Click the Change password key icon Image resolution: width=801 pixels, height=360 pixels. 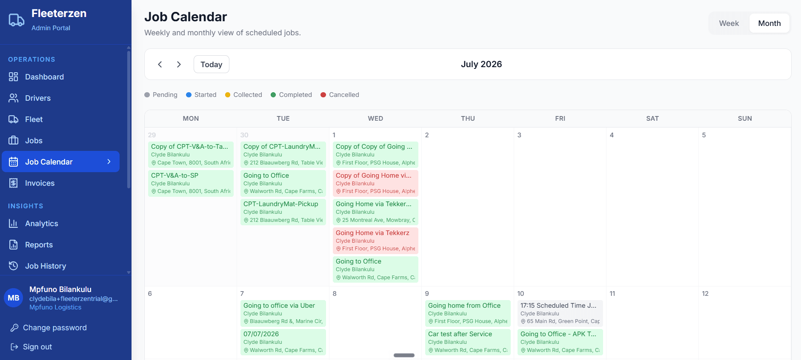pyautogui.click(x=14, y=328)
